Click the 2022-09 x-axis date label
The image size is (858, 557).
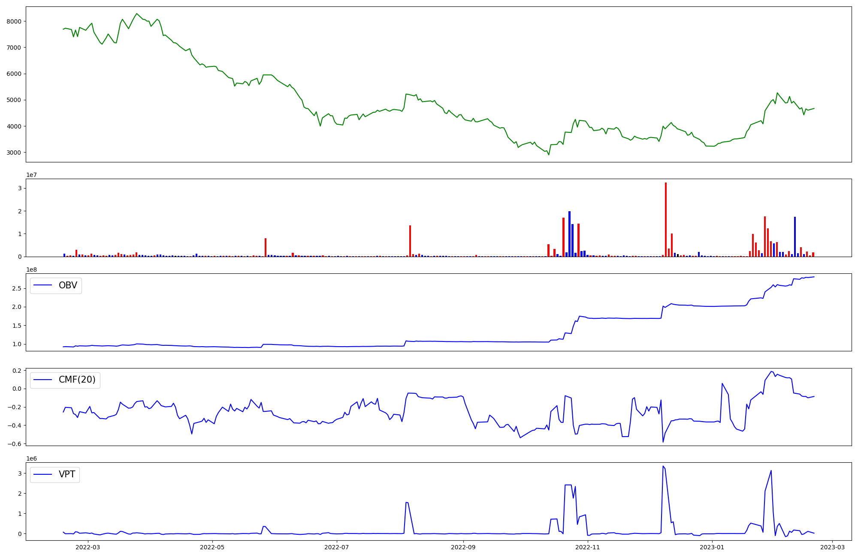[x=463, y=547]
